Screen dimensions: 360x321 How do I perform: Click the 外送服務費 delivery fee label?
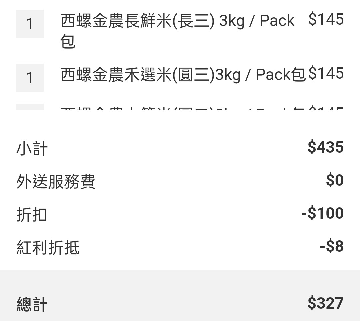[56, 182]
